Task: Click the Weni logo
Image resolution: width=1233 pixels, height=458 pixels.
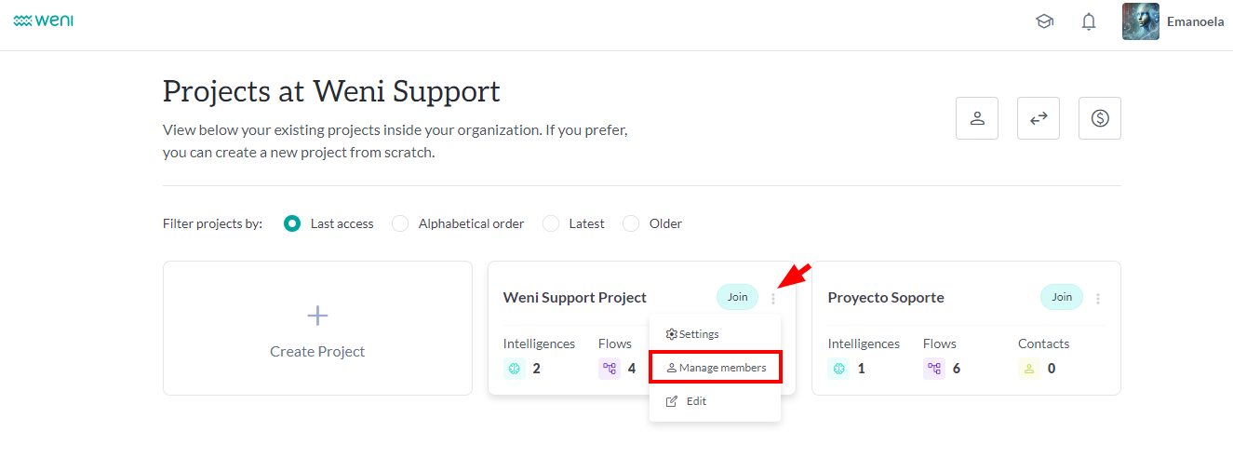Action: (44, 20)
